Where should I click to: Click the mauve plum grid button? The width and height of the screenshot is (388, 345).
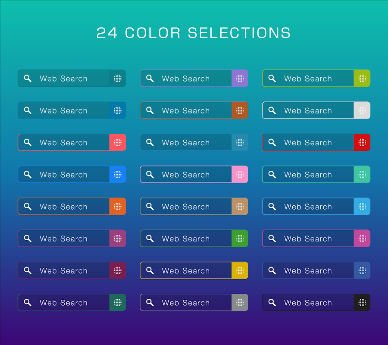118,238
